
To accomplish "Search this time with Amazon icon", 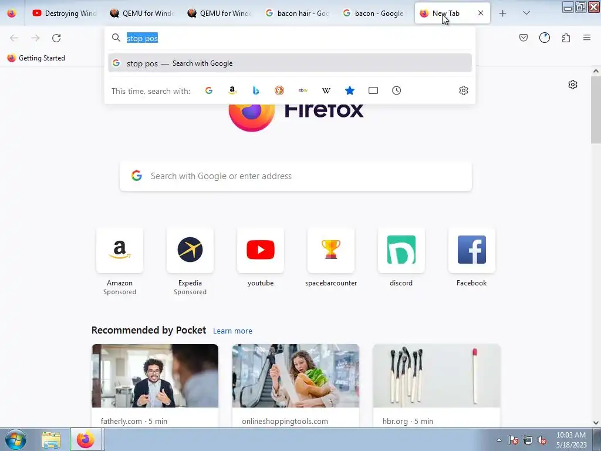I will click(x=232, y=90).
